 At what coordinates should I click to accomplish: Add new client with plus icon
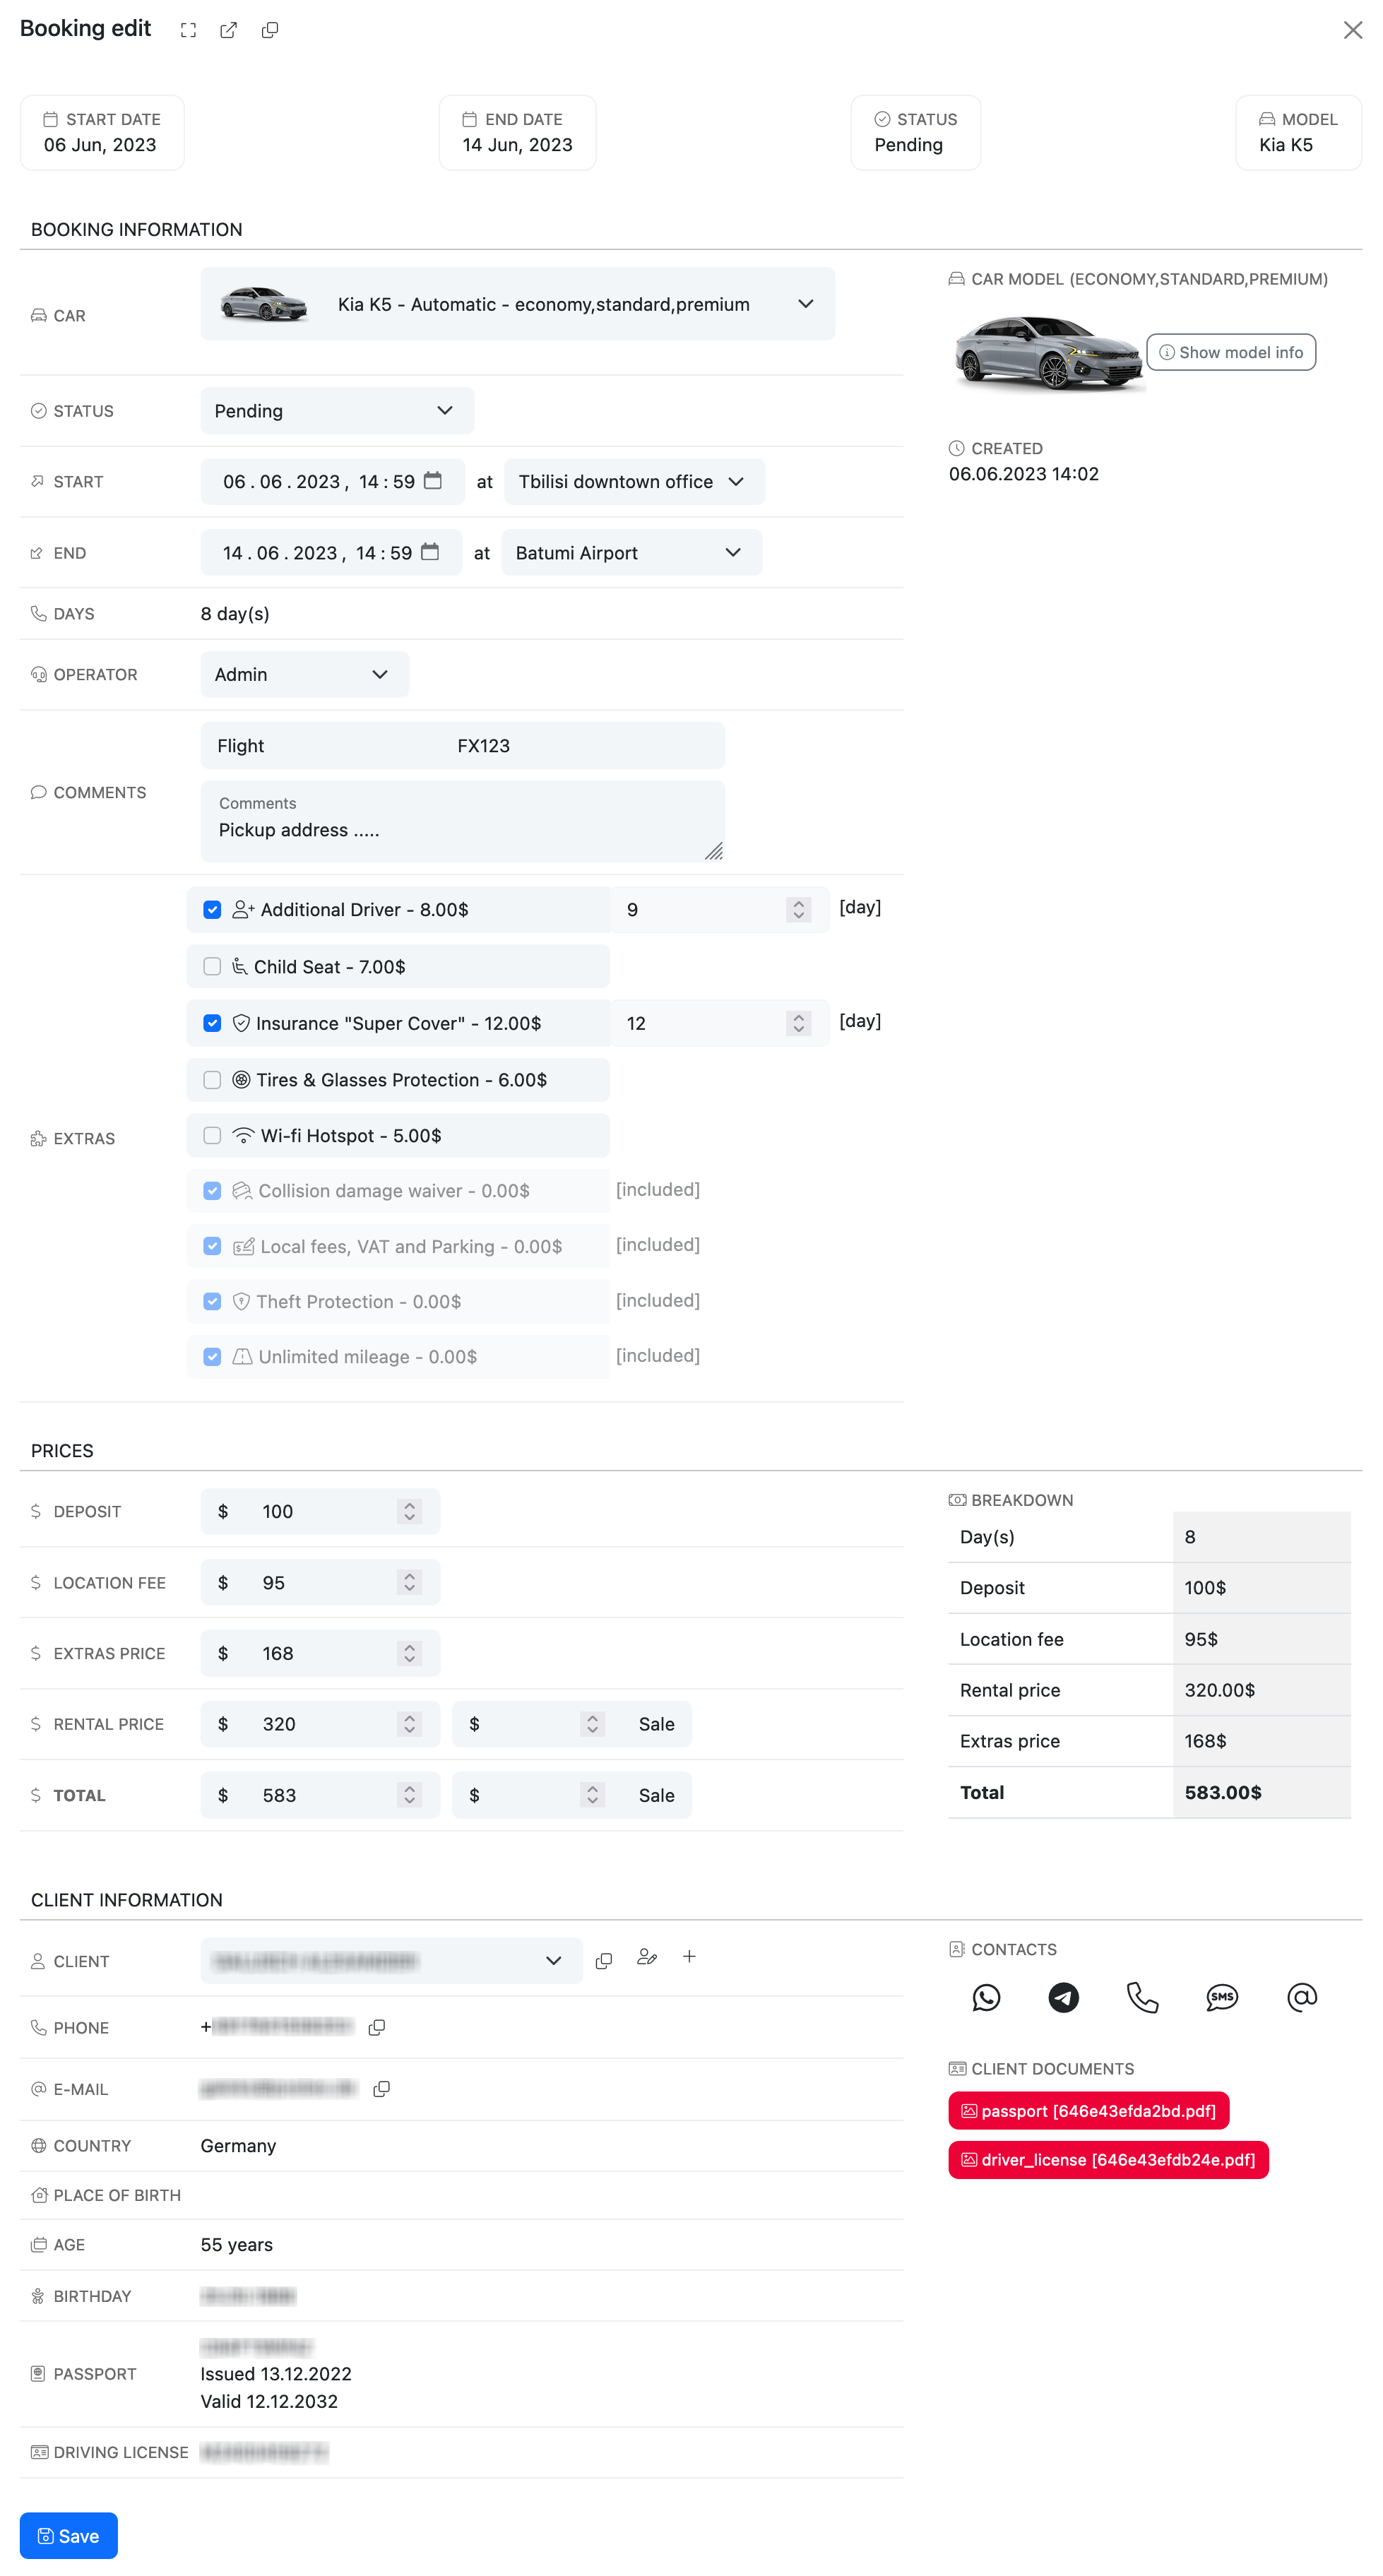689,1957
